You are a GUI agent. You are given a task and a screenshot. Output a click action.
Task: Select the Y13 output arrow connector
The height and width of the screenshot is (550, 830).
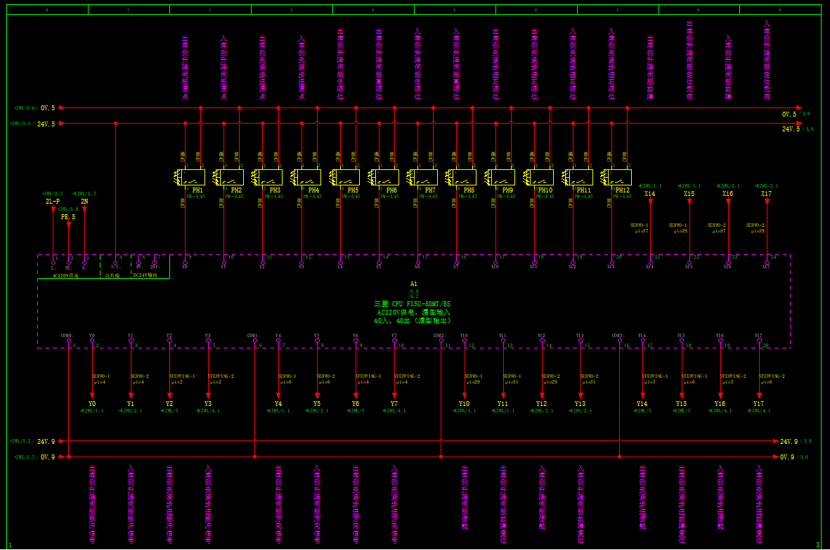(581, 395)
